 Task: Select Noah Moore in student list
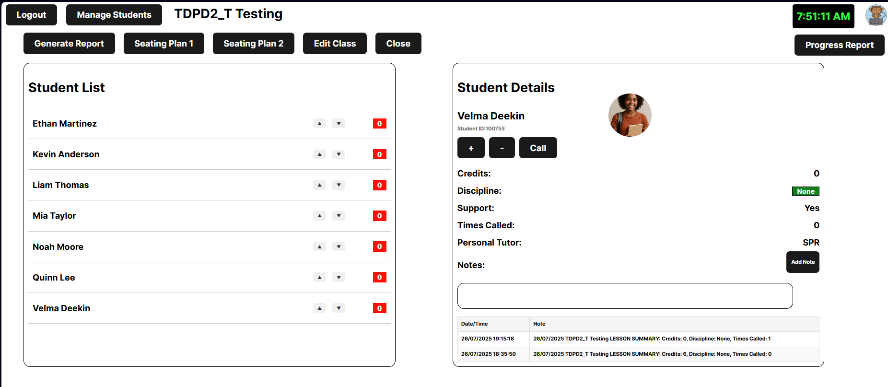pyautogui.click(x=58, y=247)
